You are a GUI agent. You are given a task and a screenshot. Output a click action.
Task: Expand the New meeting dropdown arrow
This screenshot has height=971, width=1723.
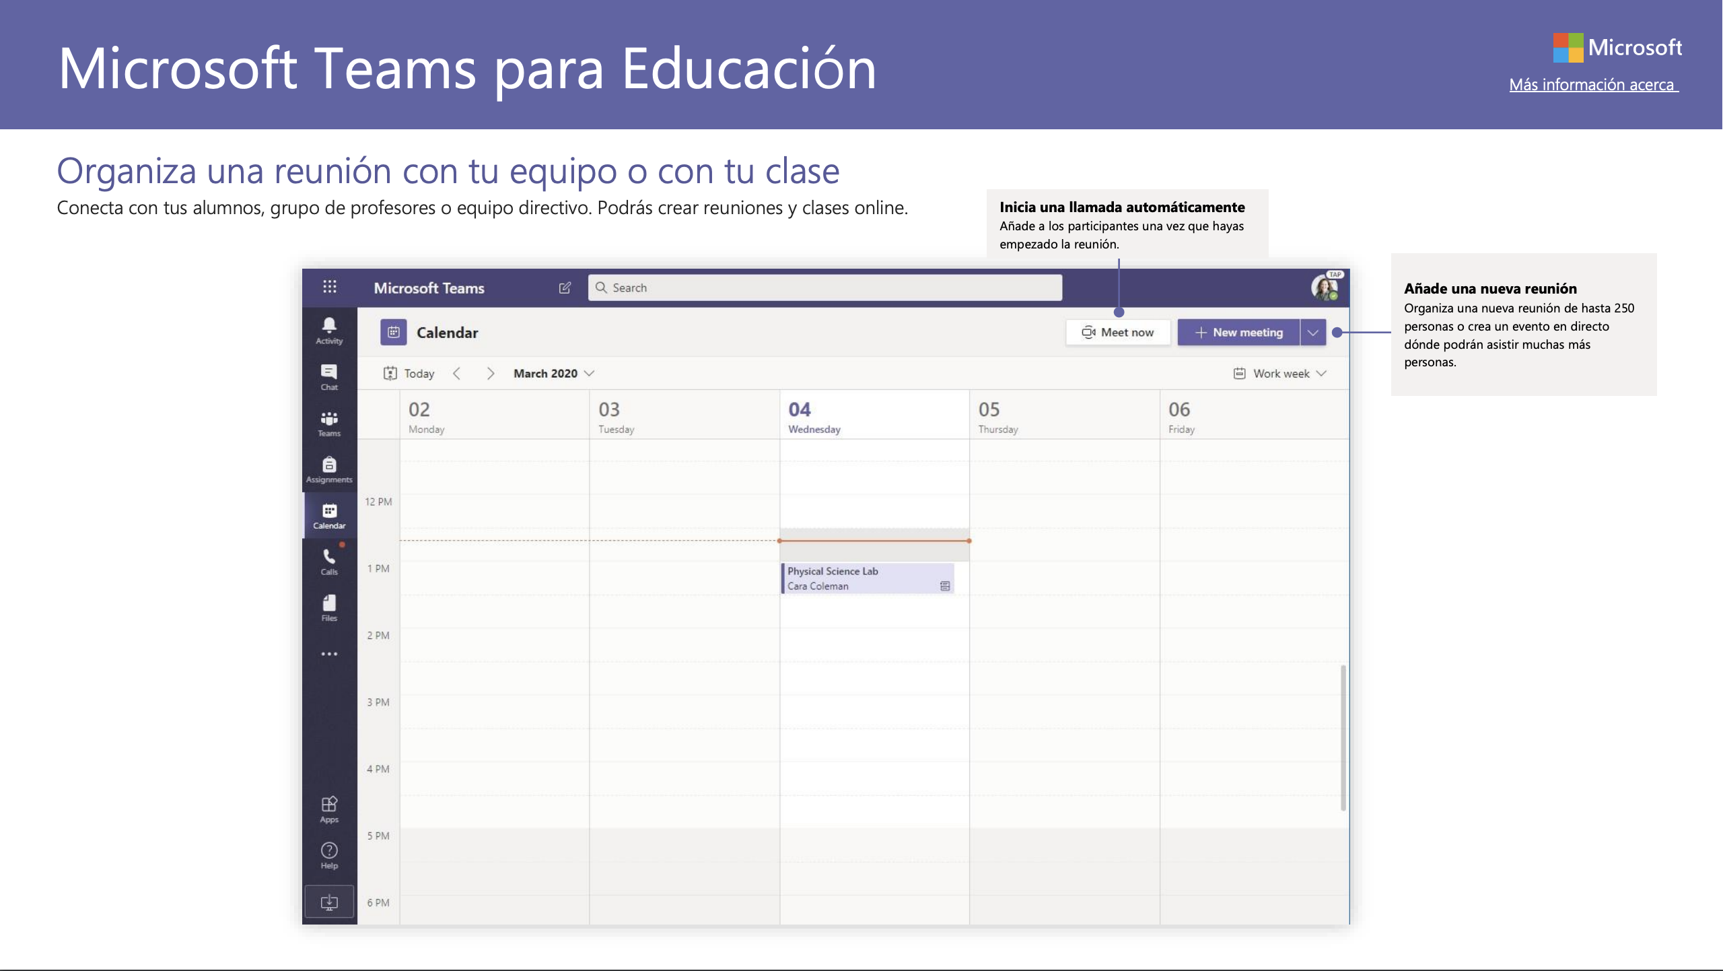(1312, 332)
